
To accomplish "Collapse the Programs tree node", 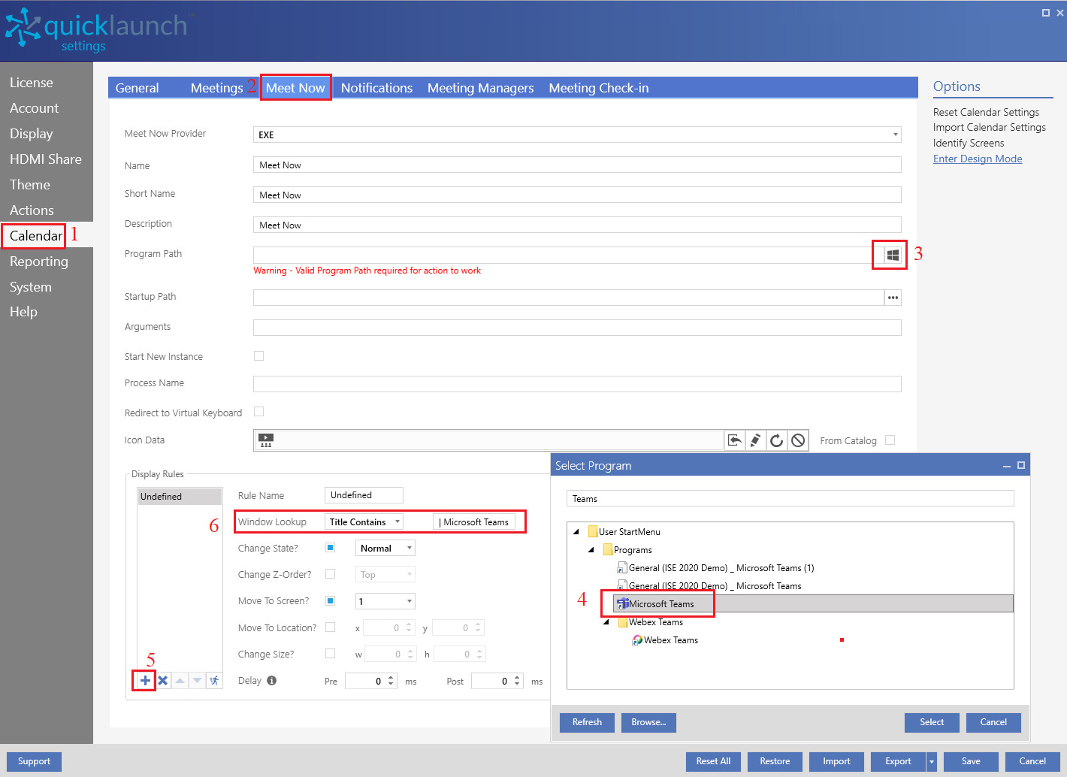I will (591, 550).
